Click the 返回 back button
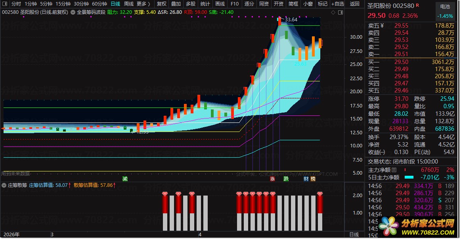The height and width of the screenshot is (239, 461). coord(355,4)
